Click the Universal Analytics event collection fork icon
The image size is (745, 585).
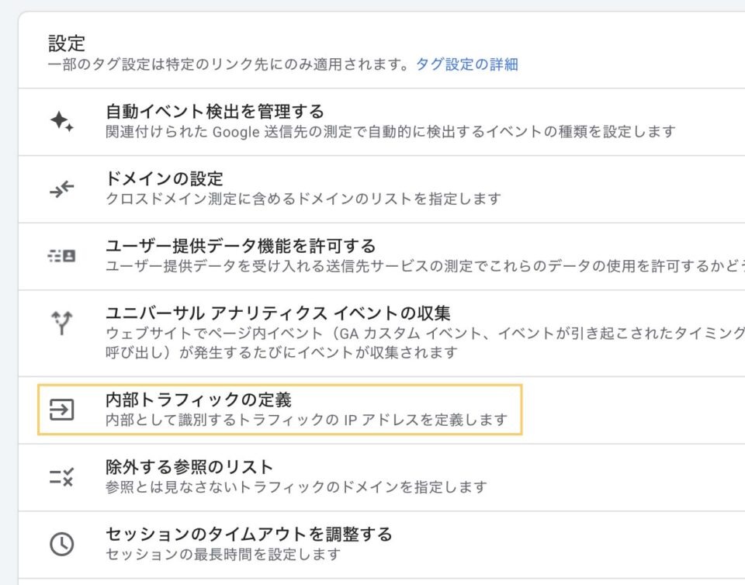[62, 323]
